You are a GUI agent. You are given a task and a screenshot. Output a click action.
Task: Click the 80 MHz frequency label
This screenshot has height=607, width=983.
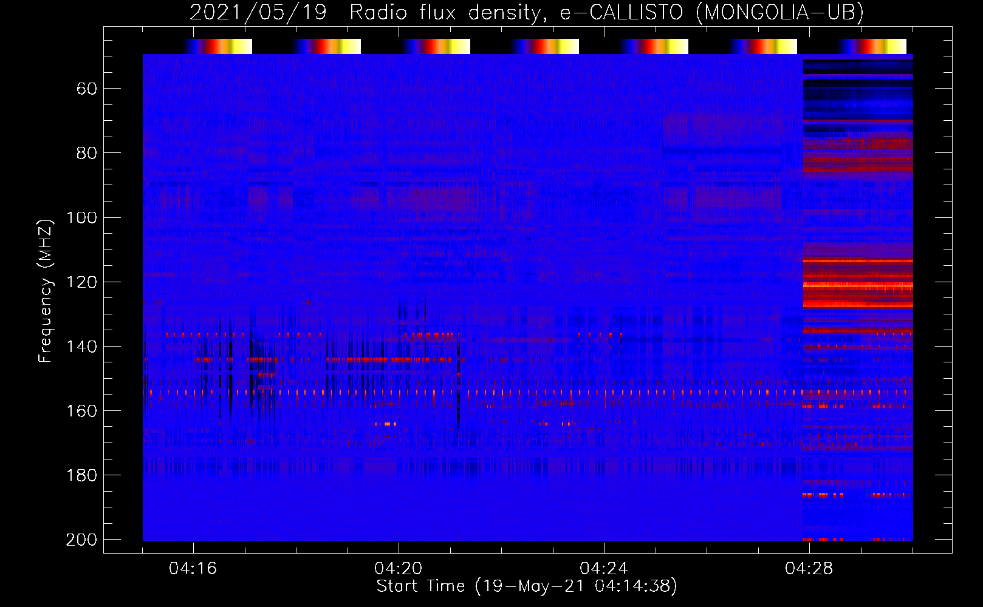click(x=87, y=153)
